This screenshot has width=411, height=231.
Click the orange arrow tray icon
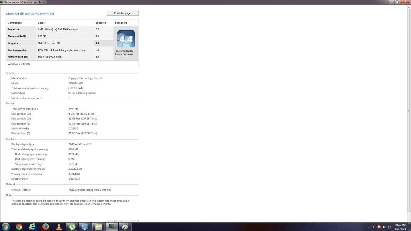(x=374, y=227)
